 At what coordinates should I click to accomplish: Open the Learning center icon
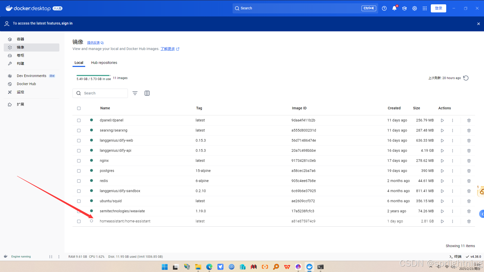(x=404, y=8)
